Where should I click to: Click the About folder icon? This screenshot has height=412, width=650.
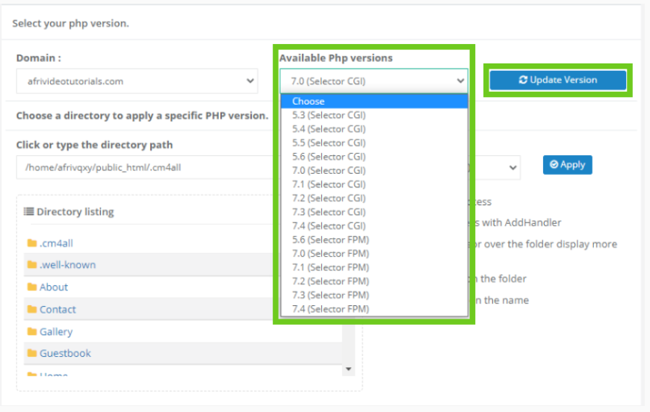pos(32,287)
